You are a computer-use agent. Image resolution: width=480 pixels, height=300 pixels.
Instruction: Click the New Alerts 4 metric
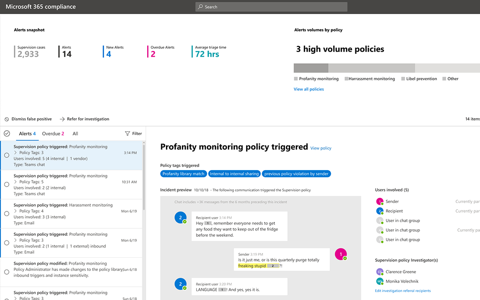tap(113, 52)
